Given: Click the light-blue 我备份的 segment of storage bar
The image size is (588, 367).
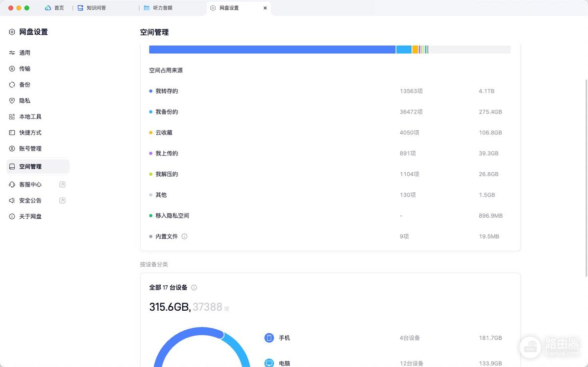Looking at the screenshot, I should click(404, 49).
